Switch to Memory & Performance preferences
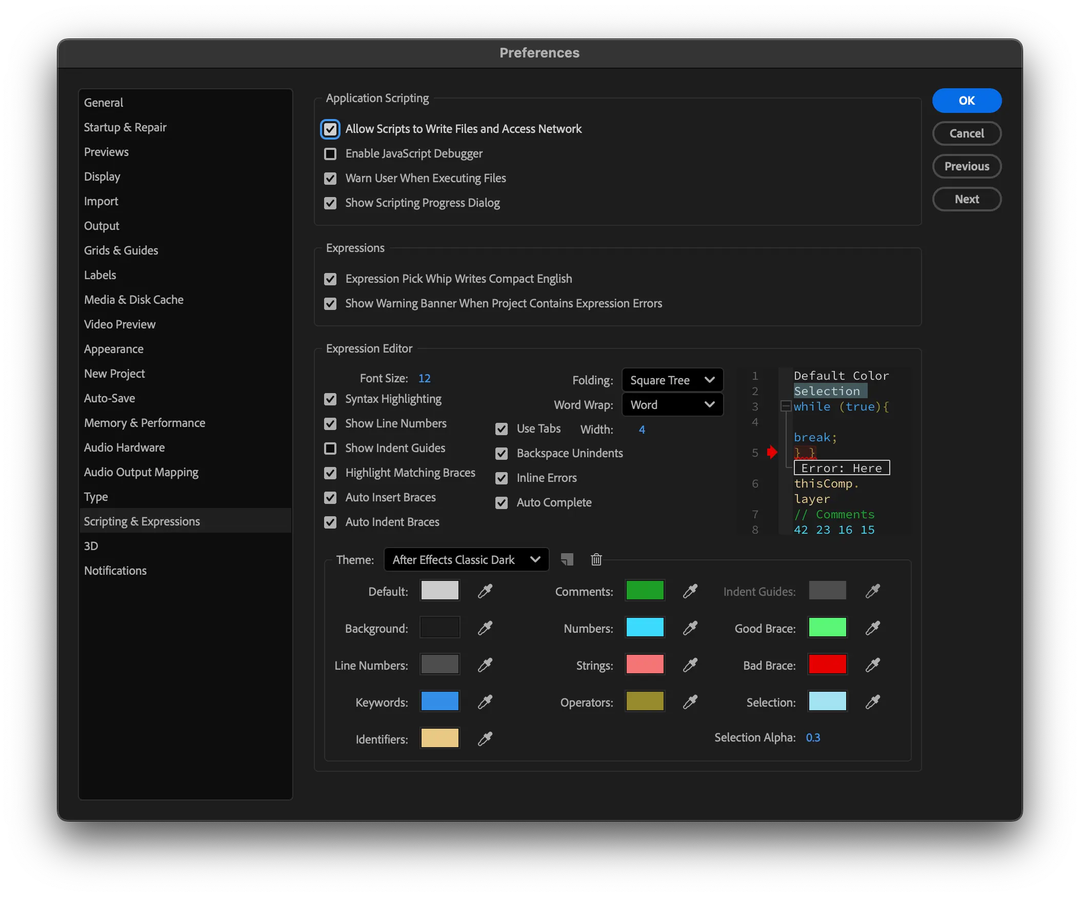 (145, 423)
